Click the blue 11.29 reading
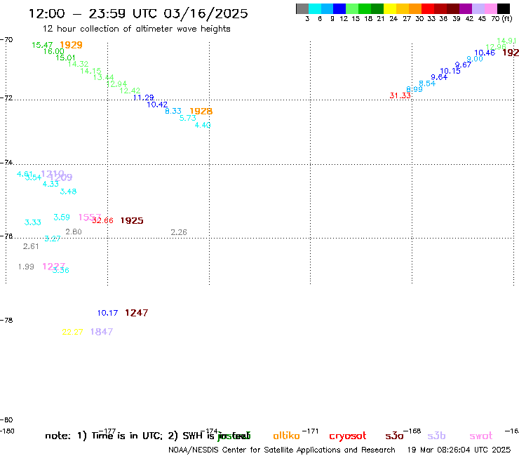 pos(144,98)
